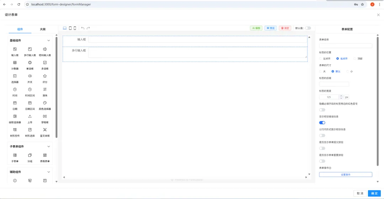
Task: Toggle 隐藏必填字段的标签旁边的红色星号 switch
Action: click(x=322, y=110)
